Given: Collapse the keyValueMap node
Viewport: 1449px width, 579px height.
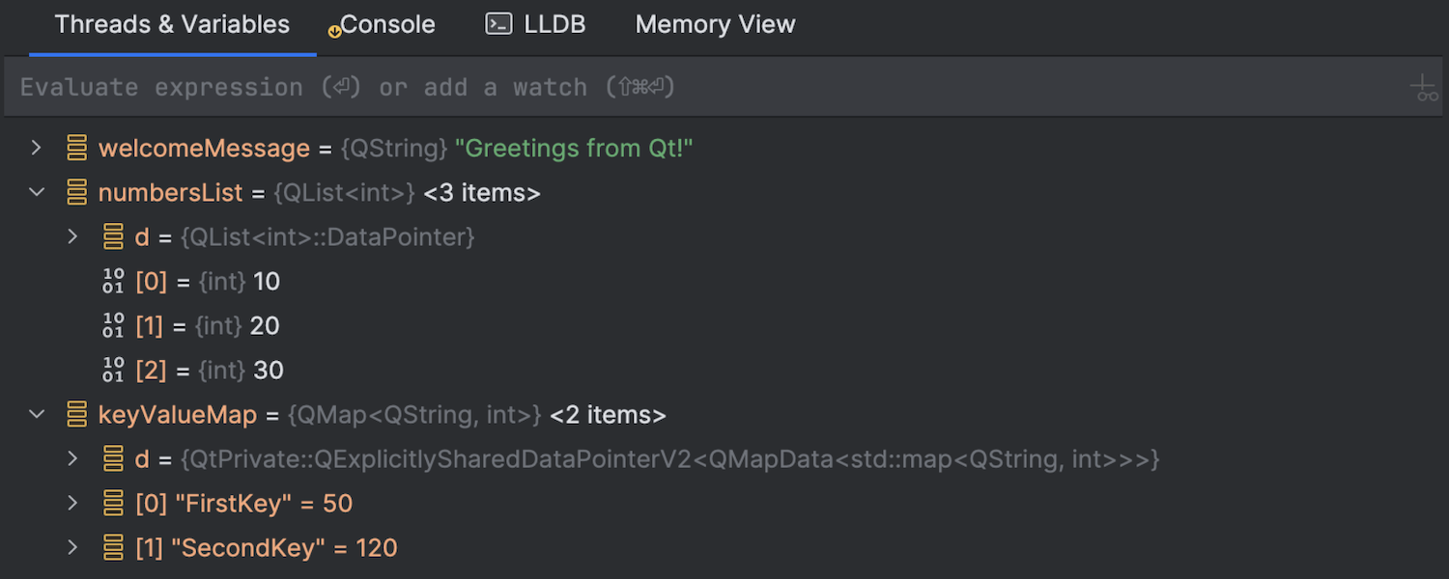Looking at the screenshot, I should pos(37,415).
